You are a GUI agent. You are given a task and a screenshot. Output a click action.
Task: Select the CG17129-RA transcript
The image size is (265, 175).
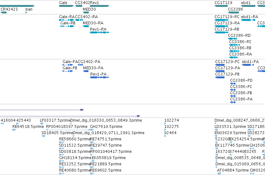[x=221, y=26]
